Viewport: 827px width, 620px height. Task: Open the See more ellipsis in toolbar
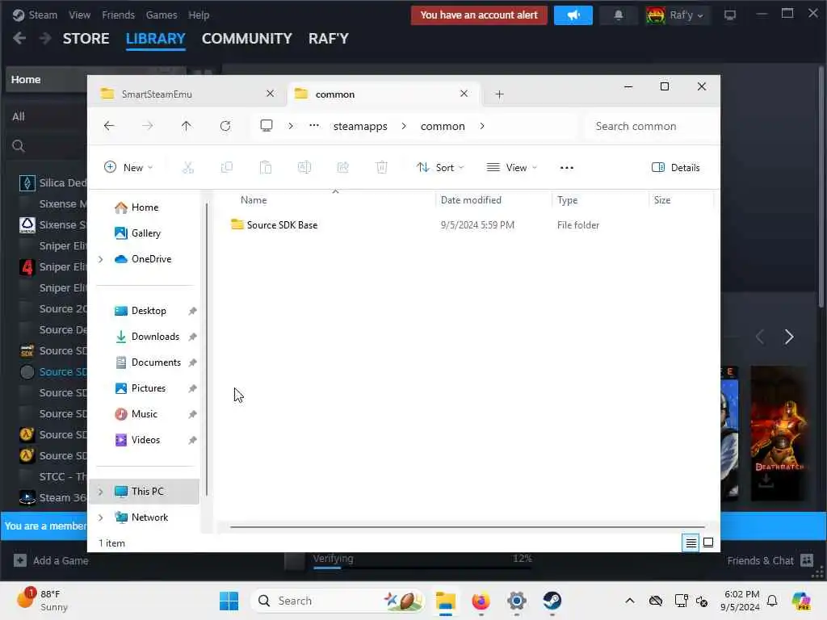tap(566, 168)
